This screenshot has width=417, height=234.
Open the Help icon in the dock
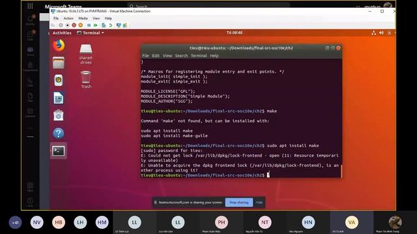(59, 133)
